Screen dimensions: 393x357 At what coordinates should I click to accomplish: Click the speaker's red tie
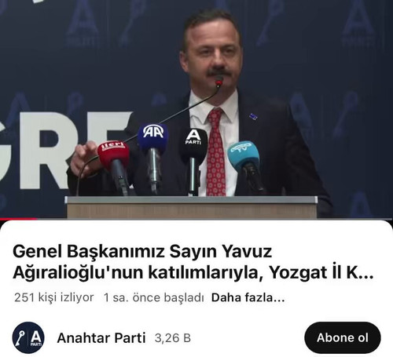[x=216, y=153]
